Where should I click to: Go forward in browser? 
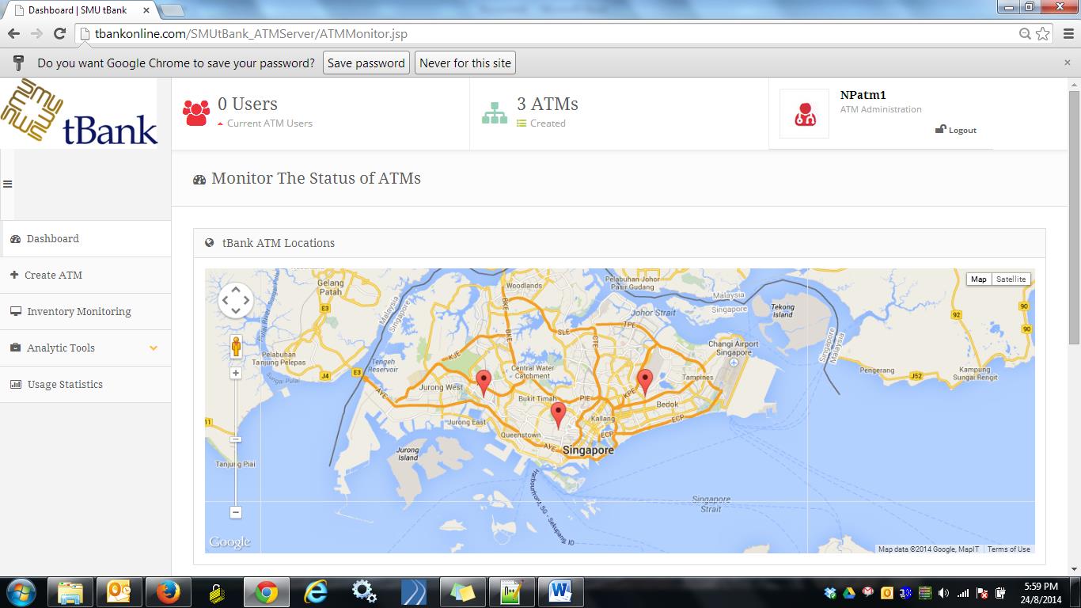[x=36, y=33]
